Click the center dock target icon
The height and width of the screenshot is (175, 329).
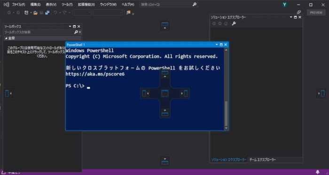point(165,93)
